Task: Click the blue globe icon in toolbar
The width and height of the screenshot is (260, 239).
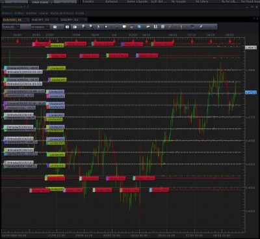Action: pyautogui.click(x=139, y=27)
